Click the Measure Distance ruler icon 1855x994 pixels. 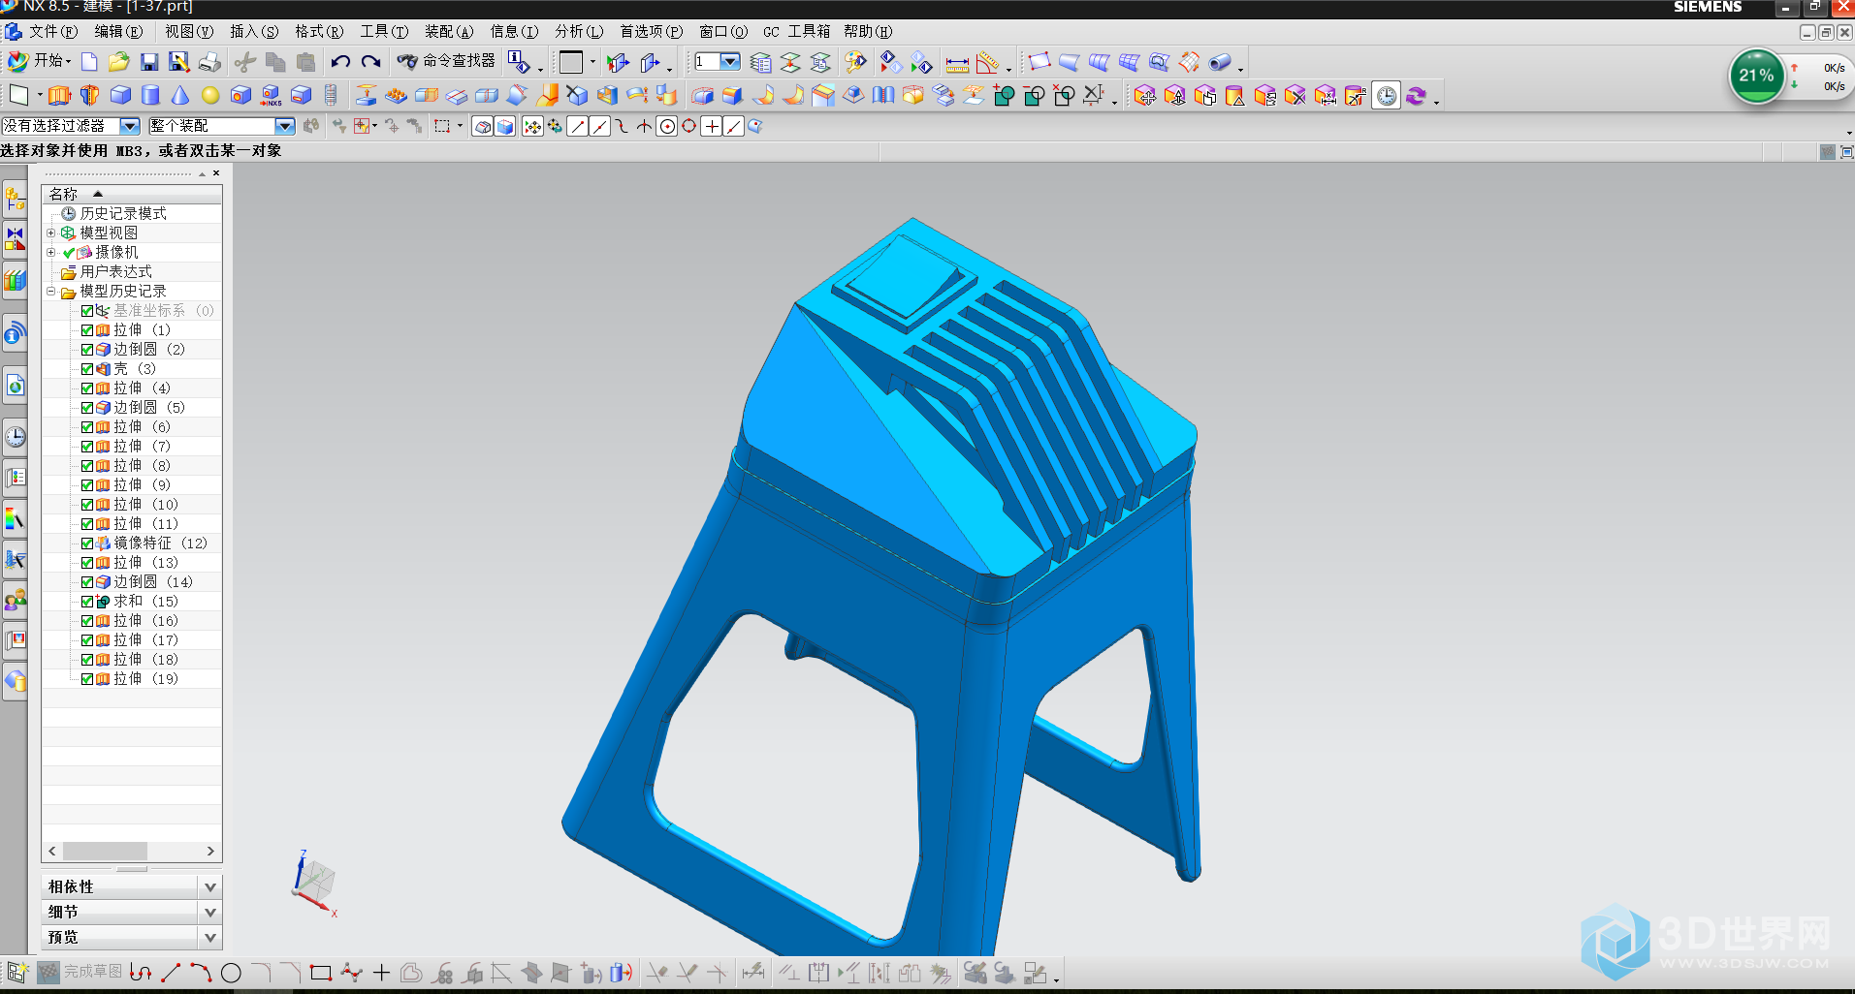(x=957, y=63)
